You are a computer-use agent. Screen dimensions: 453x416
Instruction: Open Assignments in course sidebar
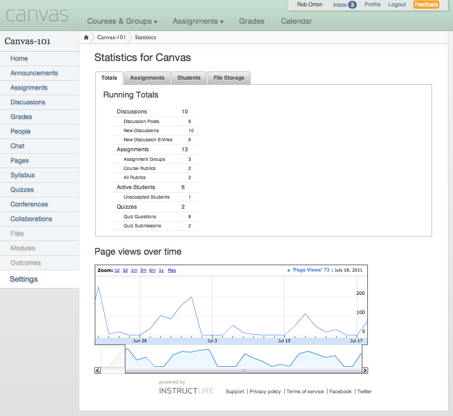pyautogui.click(x=40, y=87)
